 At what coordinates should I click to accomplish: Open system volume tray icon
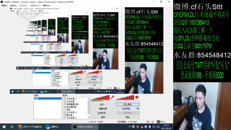point(158,127)
